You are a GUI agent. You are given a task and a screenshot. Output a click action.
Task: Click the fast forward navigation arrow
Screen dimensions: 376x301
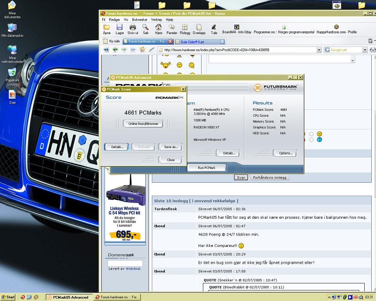click(x=133, y=50)
